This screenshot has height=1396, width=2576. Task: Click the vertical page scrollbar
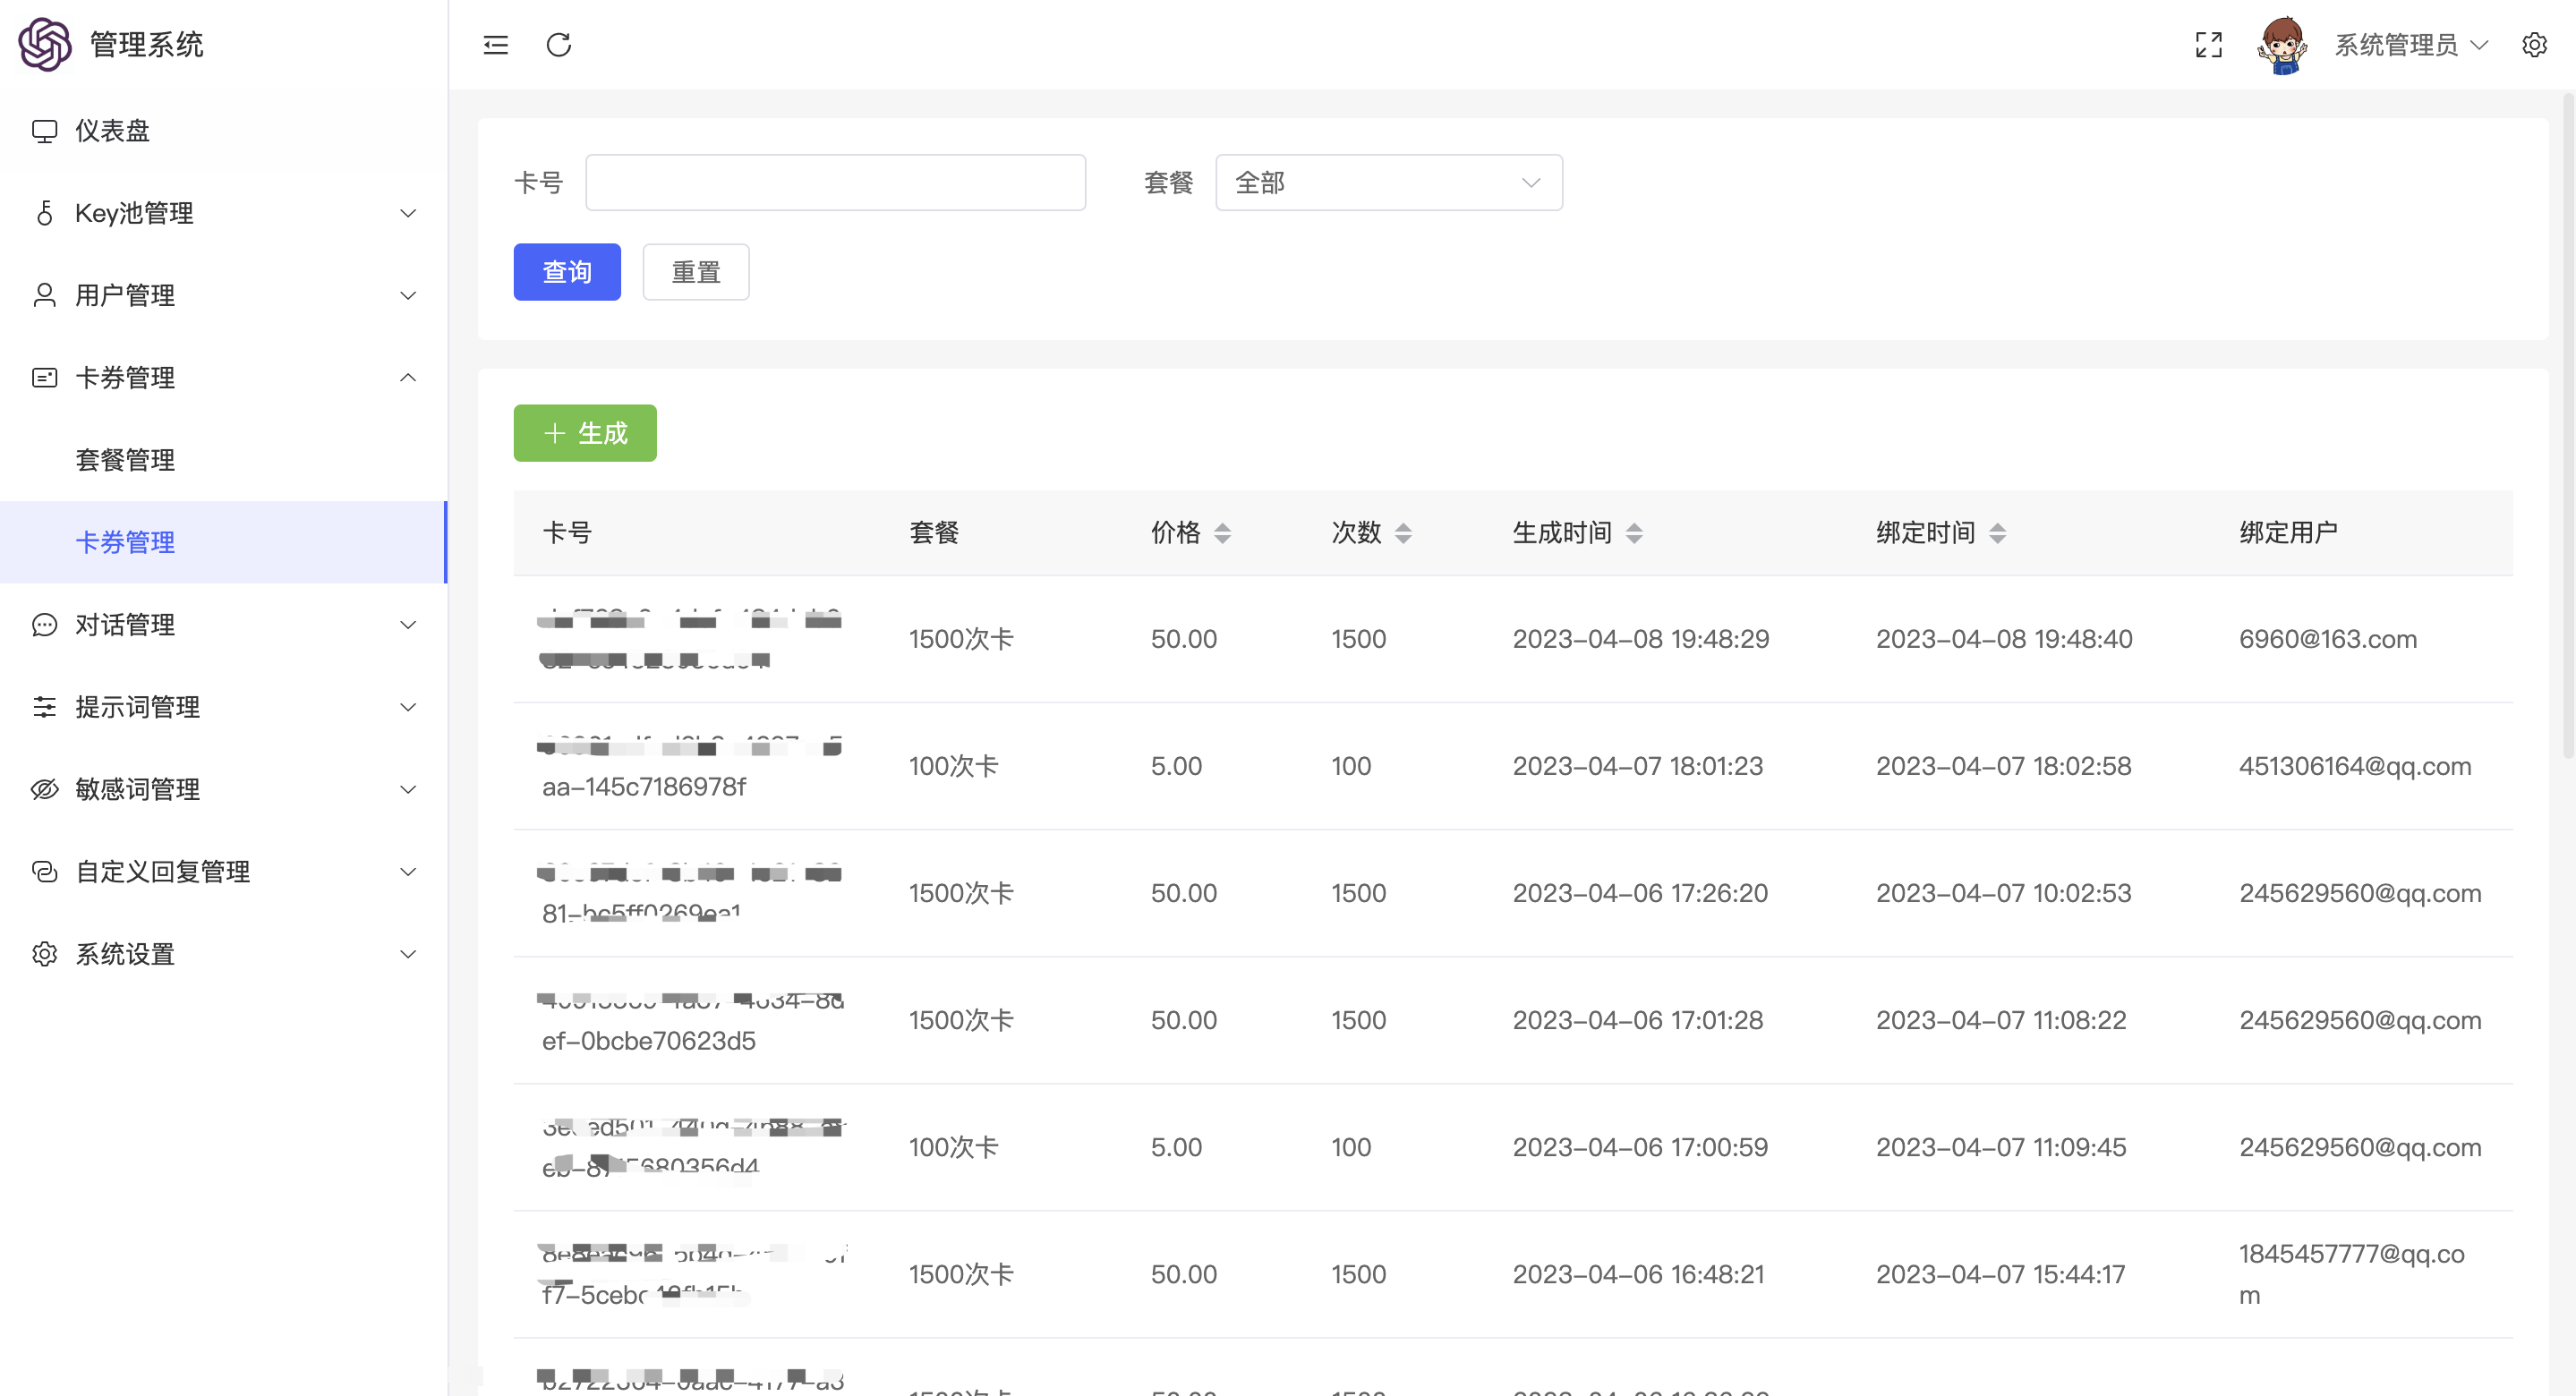tap(2569, 425)
